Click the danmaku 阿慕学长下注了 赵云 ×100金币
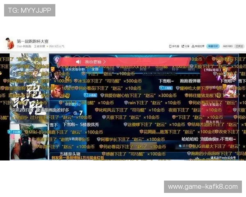246x197 pixels. pyautogui.click(x=131, y=140)
